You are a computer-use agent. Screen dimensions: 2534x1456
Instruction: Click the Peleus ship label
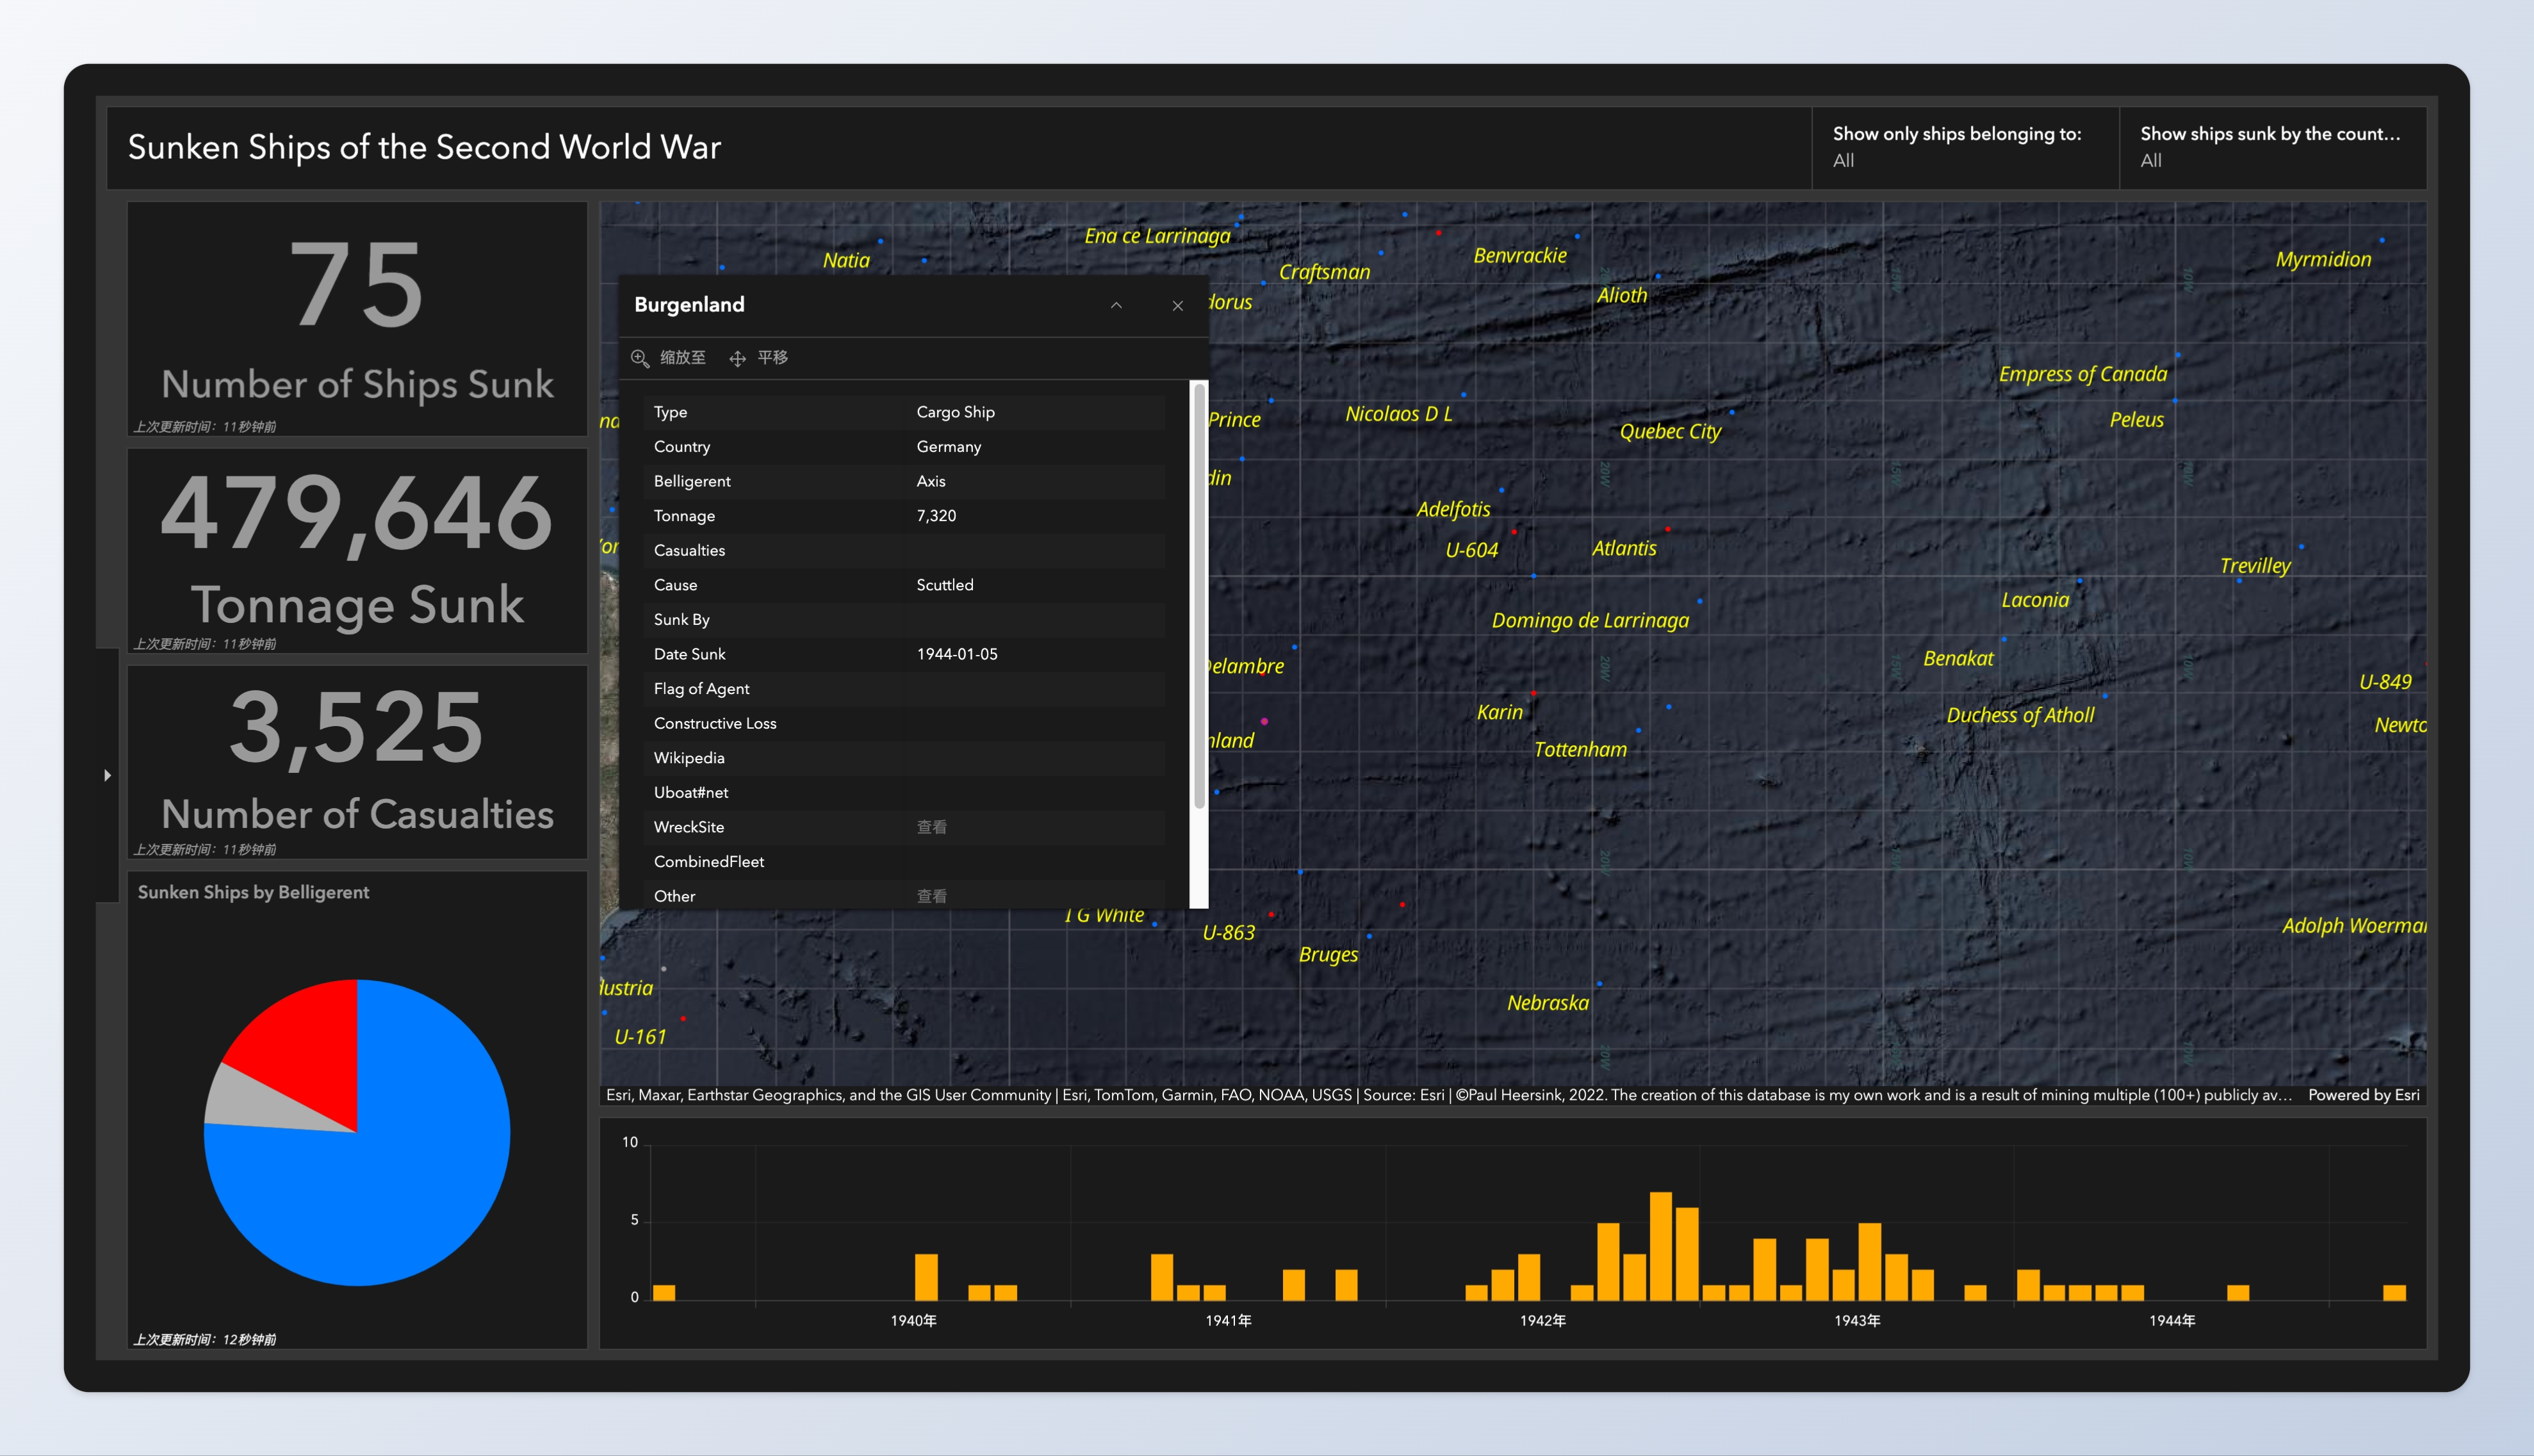2136,420
